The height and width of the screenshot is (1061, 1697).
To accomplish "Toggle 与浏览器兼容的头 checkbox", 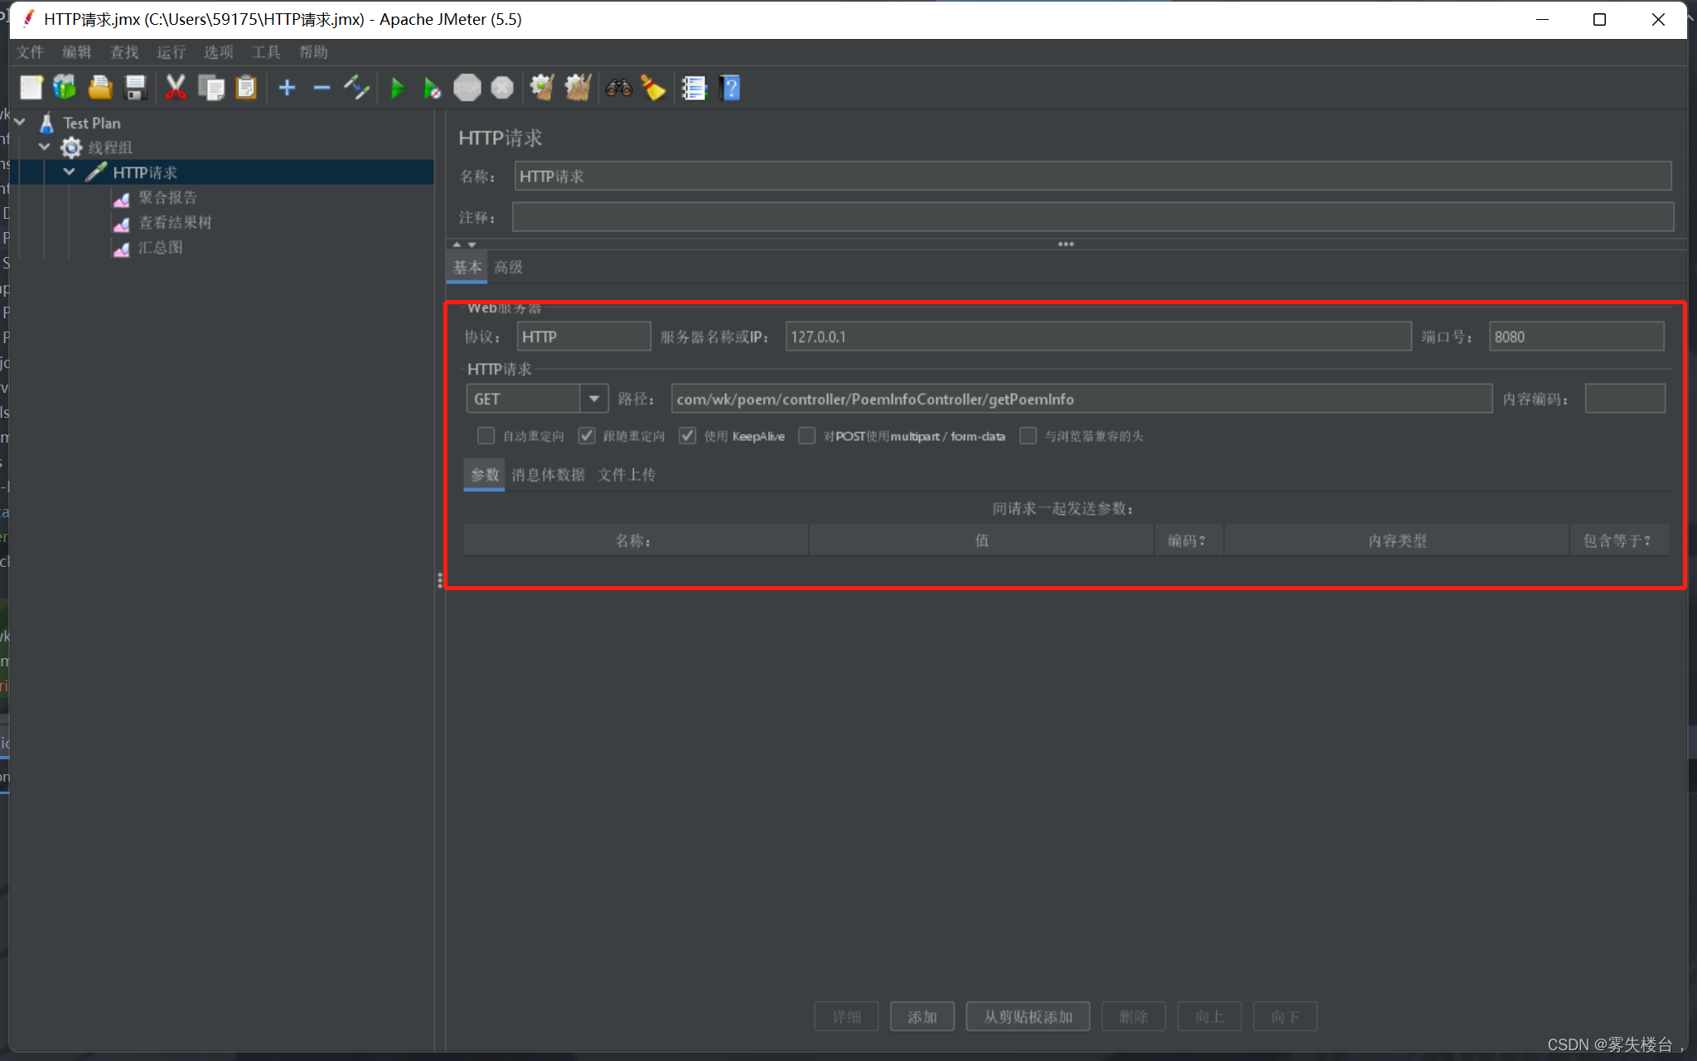I will (1027, 436).
